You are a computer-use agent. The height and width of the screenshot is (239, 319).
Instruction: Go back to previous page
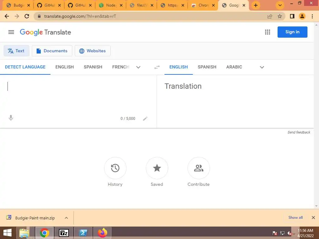click(x=7, y=16)
